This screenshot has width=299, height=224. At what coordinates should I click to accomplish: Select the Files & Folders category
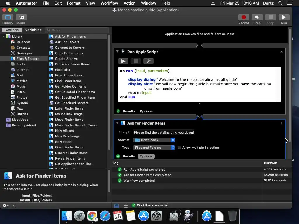click(28, 58)
